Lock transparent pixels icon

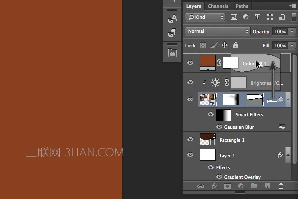203,45
